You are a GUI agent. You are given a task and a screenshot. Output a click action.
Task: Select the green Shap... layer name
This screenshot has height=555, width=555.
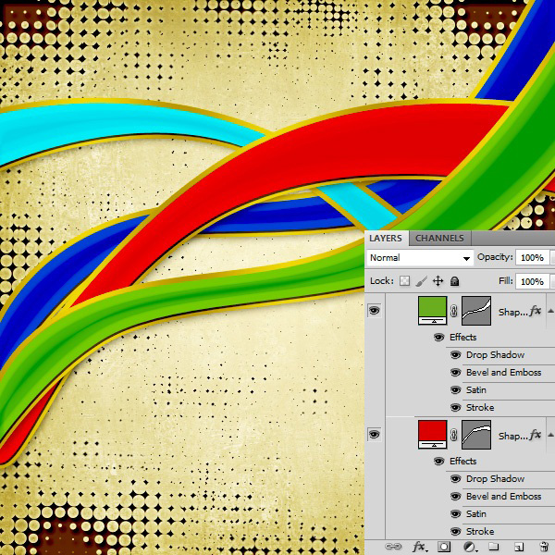(512, 312)
